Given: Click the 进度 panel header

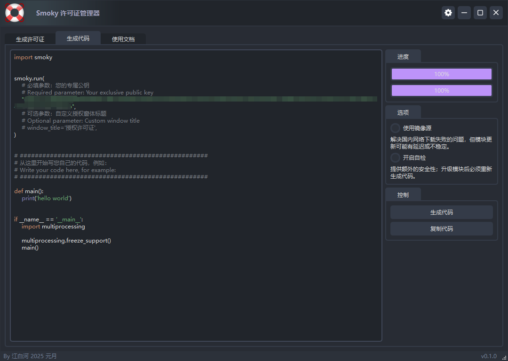Looking at the screenshot, I should tap(403, 57).
